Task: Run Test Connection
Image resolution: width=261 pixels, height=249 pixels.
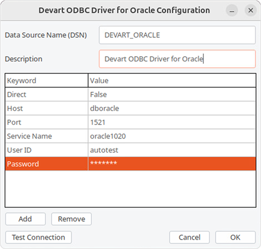Action: [38, 237]
